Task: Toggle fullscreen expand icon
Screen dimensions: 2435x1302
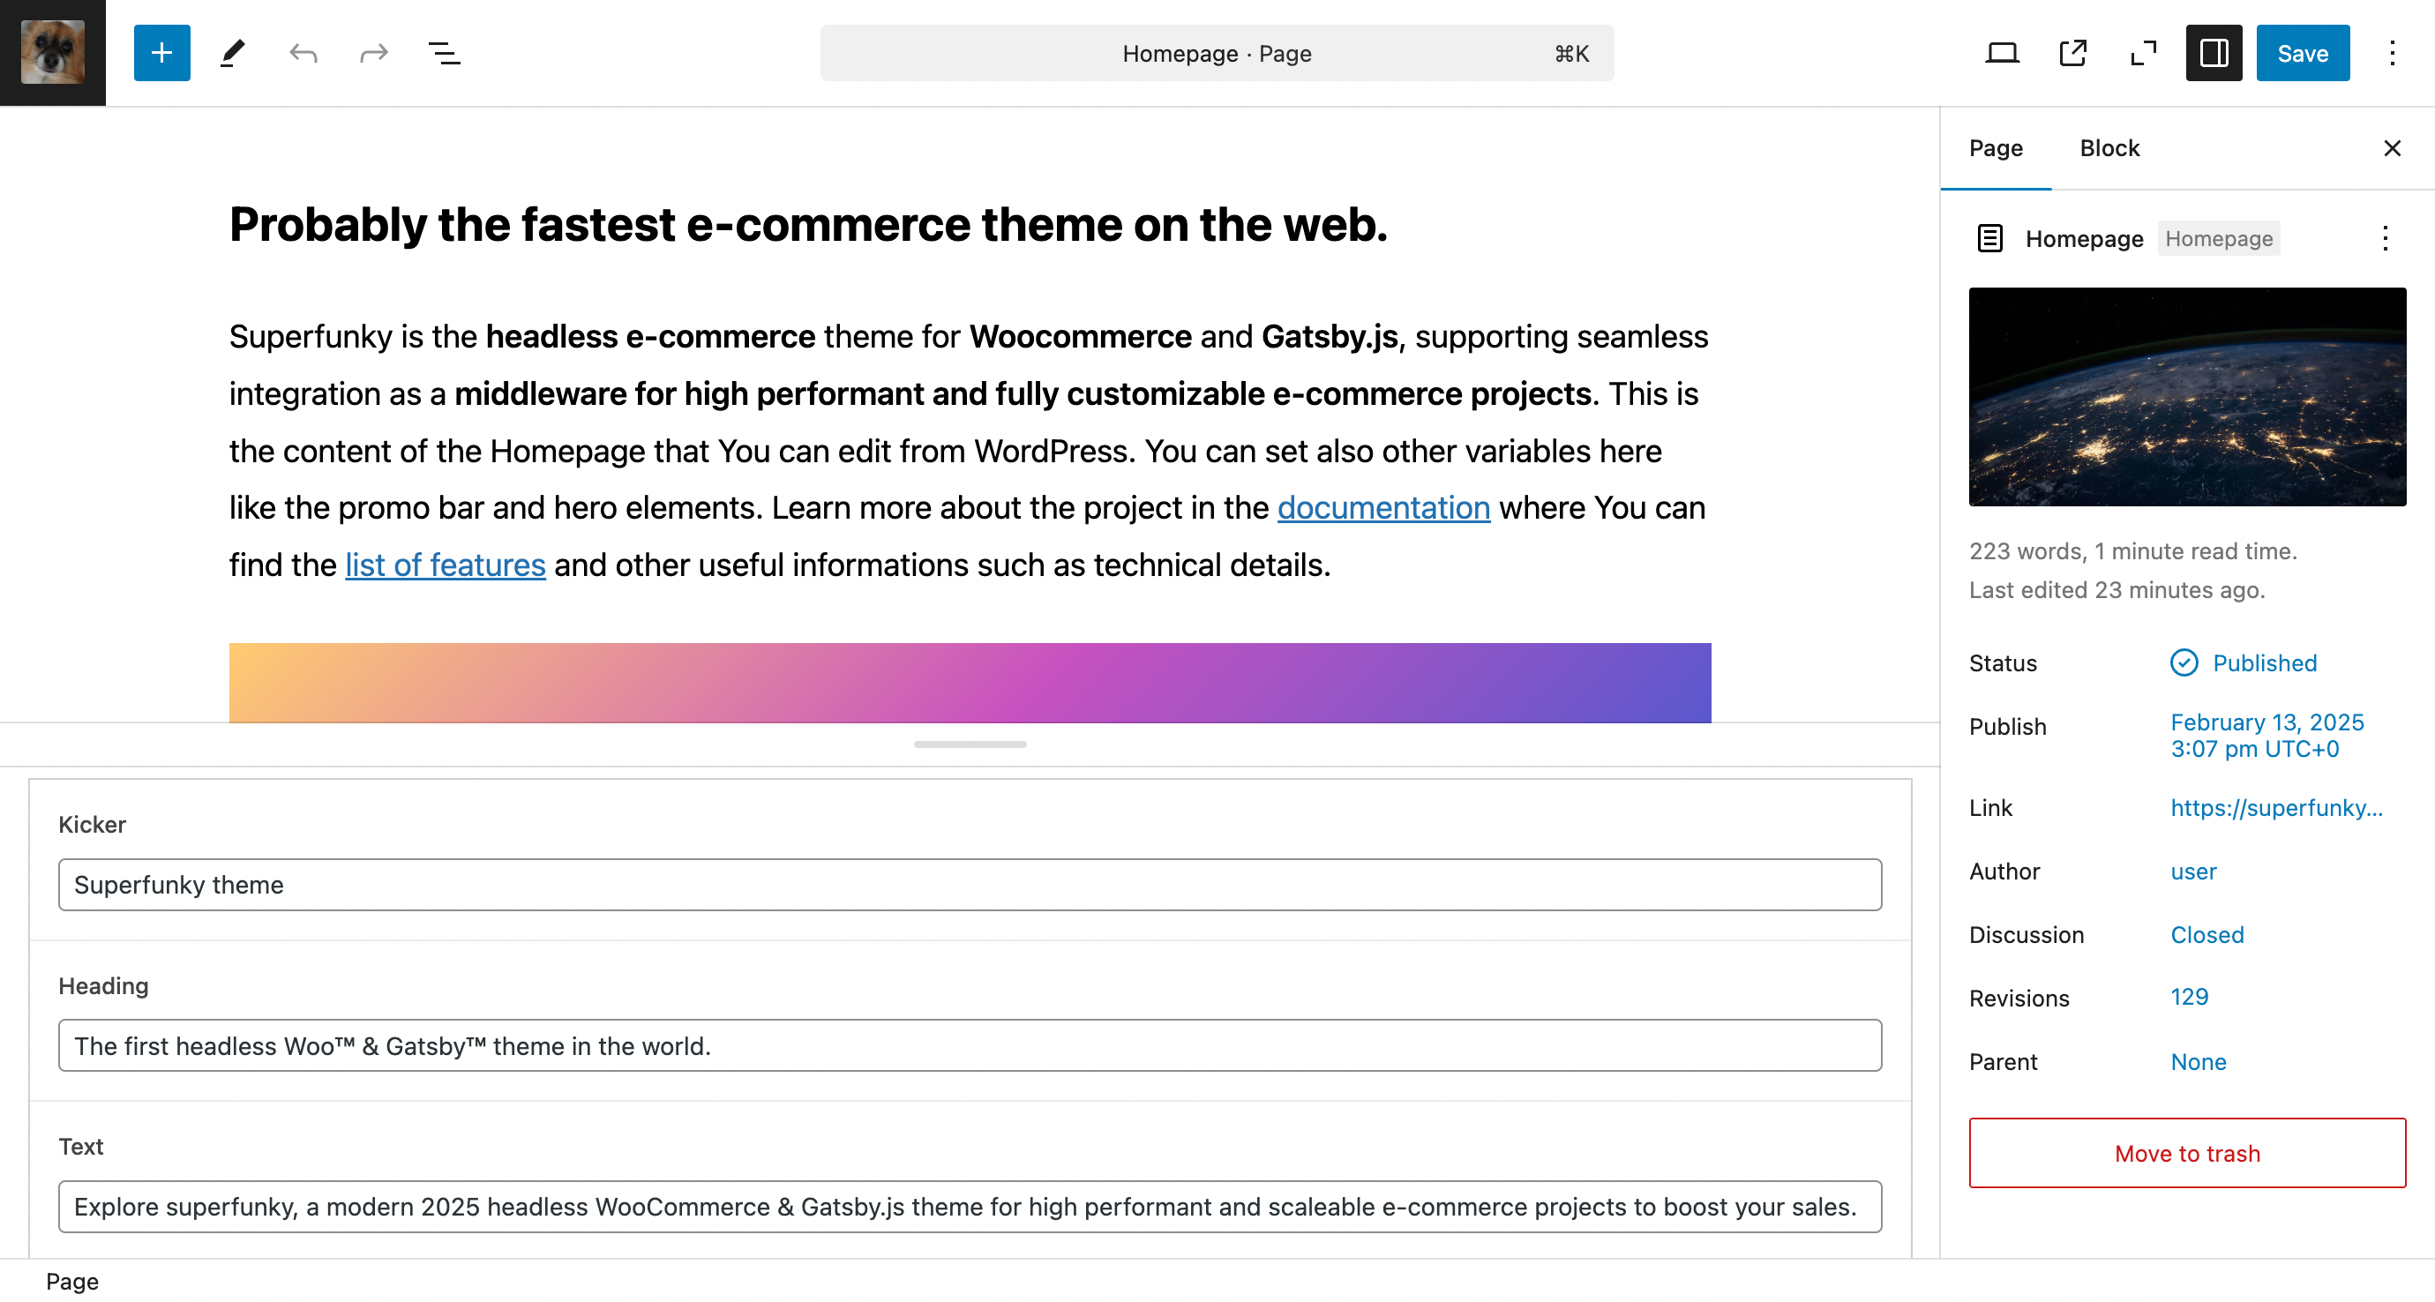Action: pos(2143,53)
